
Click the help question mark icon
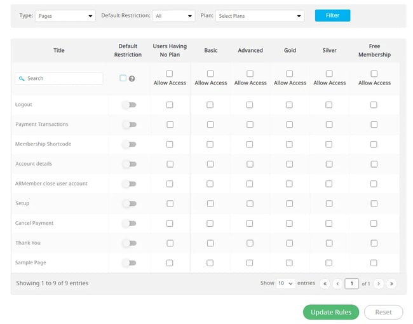132,79
